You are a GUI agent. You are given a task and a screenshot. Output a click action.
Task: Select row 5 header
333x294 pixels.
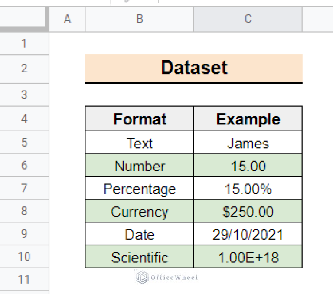[x=24, y=142]
